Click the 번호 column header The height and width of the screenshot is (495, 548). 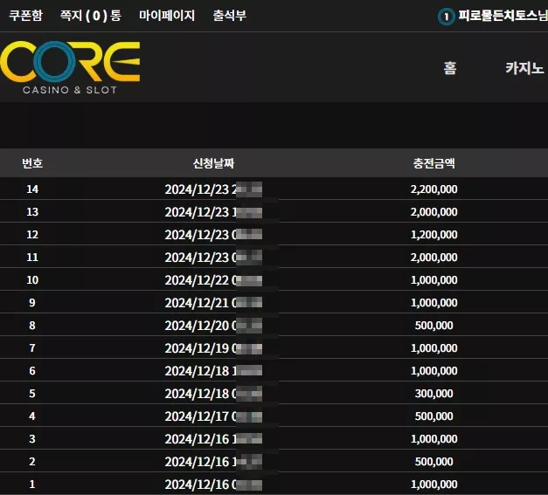click(x=32, y=163)
